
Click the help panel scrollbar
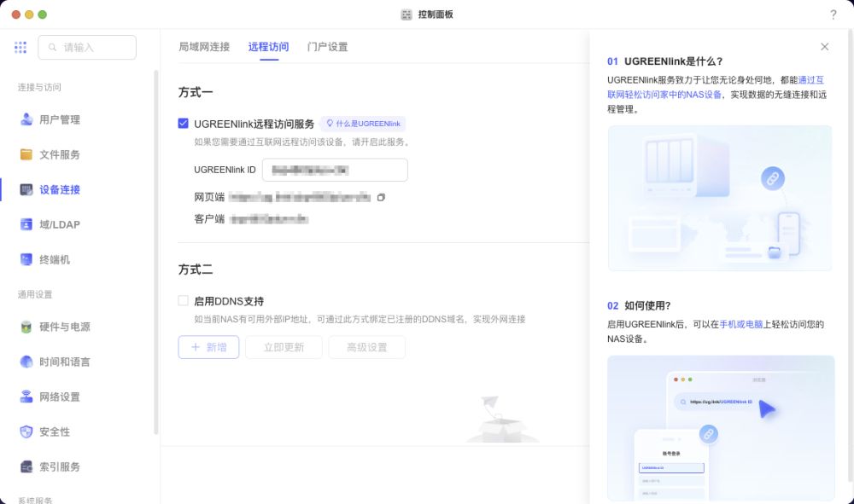click(851, 256)
